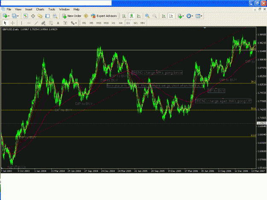The height and width of the screenshot is (200, 267).
Task: Select 'TREND change again MA's going UP' label
Action: tap(223, 101)
